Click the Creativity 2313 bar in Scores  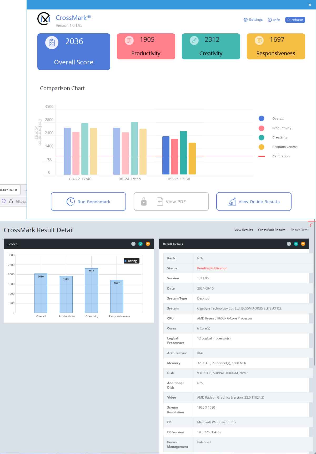tap(91, 291)
